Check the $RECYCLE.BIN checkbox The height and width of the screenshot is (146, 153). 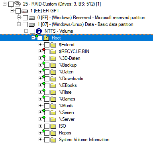47,51
